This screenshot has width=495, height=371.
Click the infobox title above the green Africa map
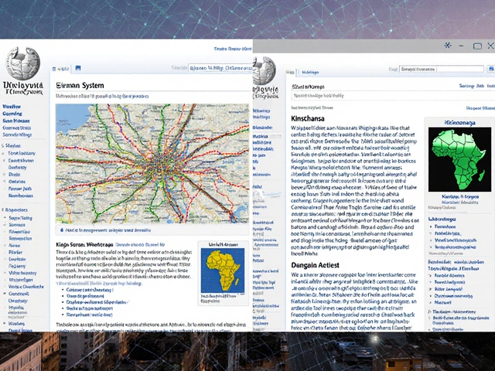(x=459, y=122)
